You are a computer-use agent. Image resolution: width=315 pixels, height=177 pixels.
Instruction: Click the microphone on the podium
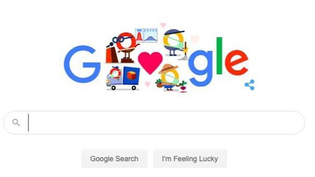point(110,45)
